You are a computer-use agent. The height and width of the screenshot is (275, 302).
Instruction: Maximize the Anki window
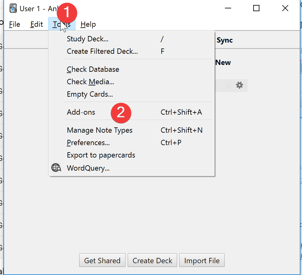point(256,8)
